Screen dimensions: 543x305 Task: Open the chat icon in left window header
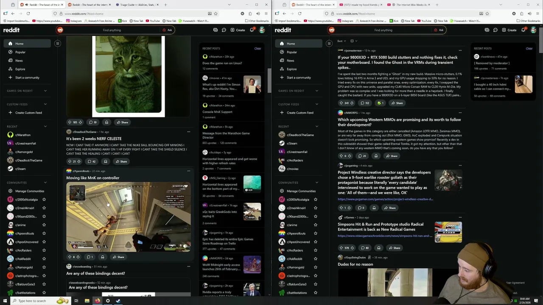pyautogui.click(x=224, y=30)
